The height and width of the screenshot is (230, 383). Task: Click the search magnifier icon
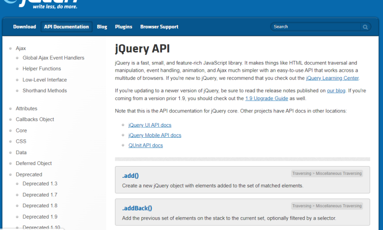(365, 27)
